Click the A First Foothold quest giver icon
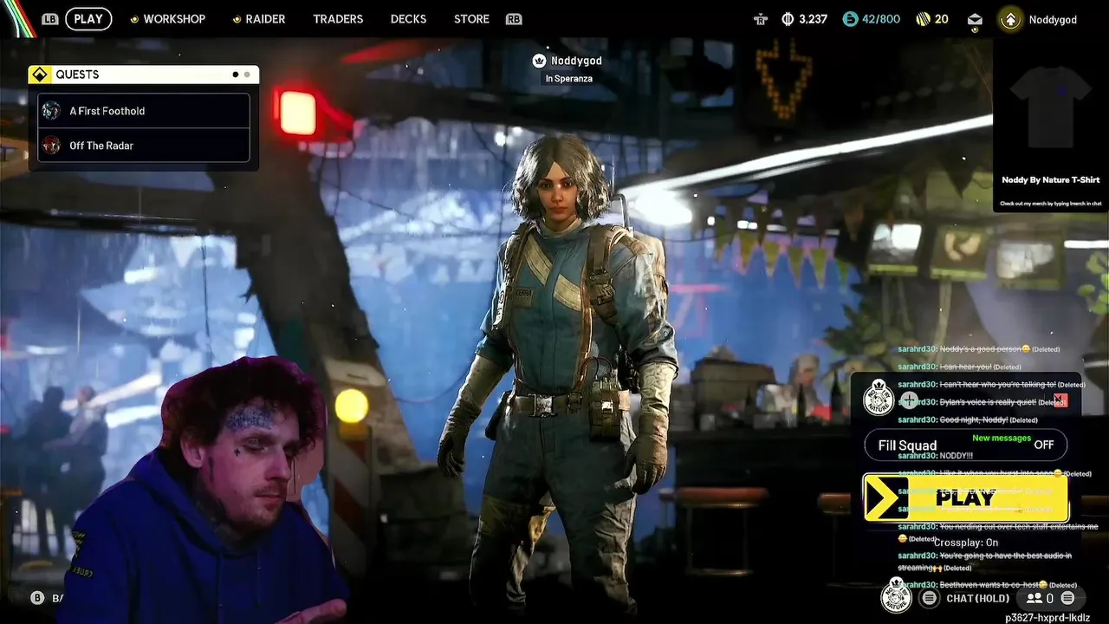This screenshot has width=1109, height=624. click(x=51, y=111)
